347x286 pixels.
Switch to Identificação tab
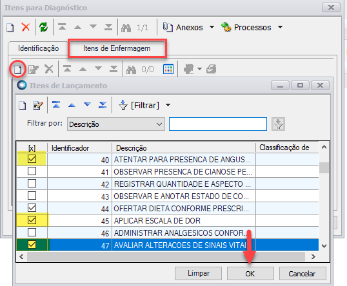point(38,48)
